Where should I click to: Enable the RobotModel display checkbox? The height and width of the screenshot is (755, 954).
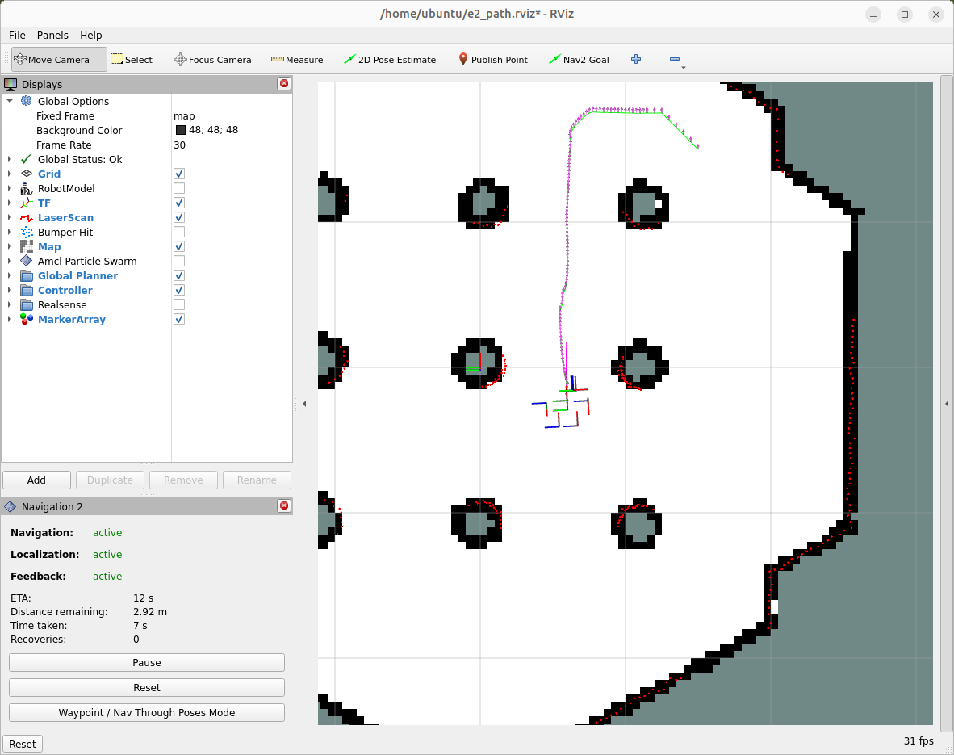point(179,188)
